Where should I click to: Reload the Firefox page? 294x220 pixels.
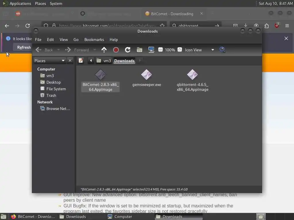pyautogui.click(x=28, y=26)
